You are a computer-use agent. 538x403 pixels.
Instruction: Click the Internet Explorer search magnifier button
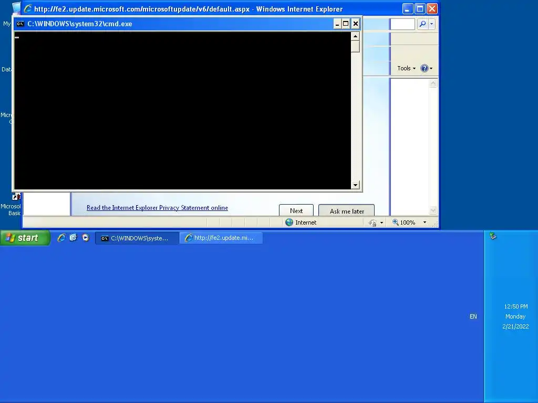click(x=423, y=24)
